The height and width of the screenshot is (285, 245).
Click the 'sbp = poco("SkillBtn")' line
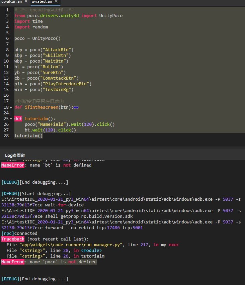point(43,56)
